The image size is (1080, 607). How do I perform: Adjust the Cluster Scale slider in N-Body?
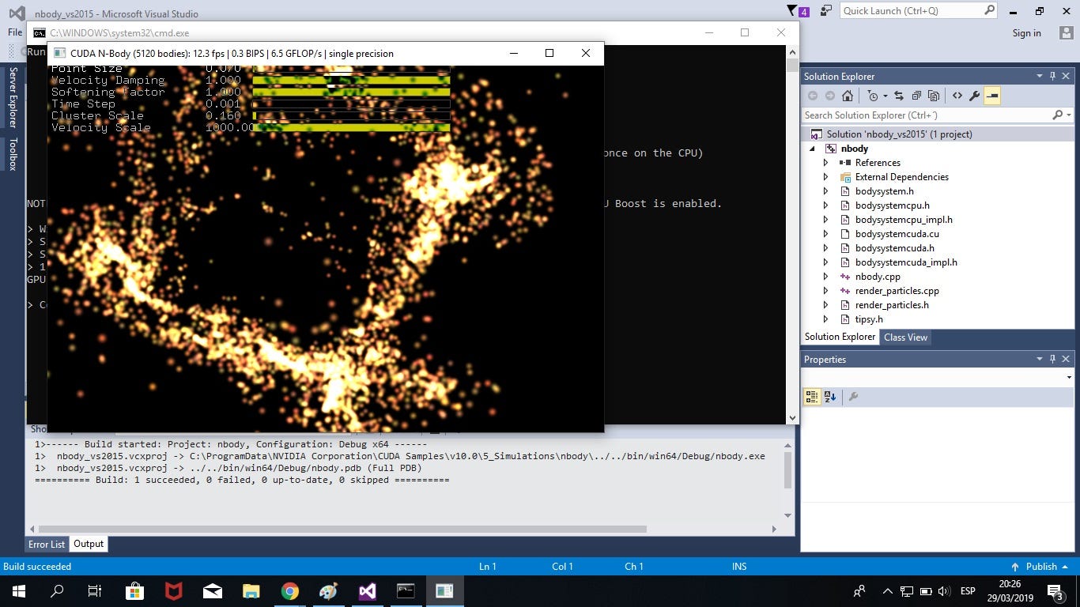coord(351,116)
